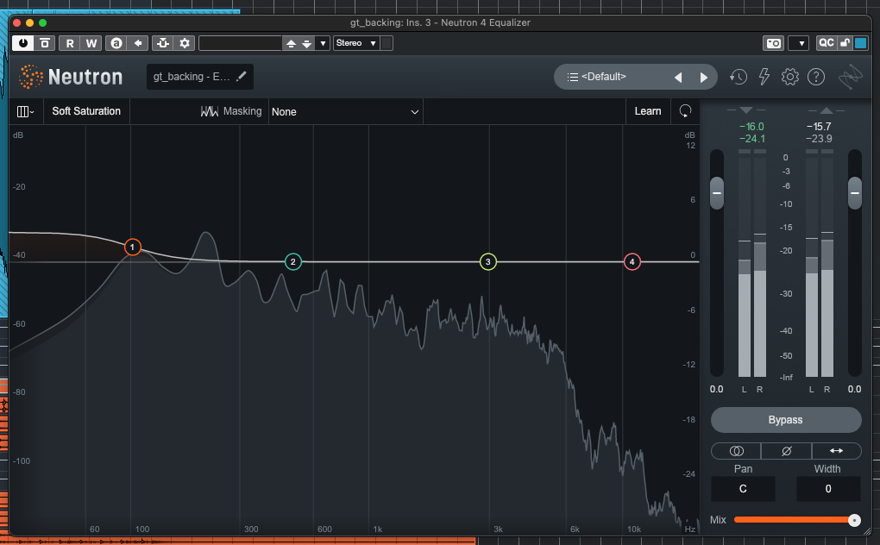
Task: Reset the EQ with circular arrow icon
Action: tap(685, 111)
